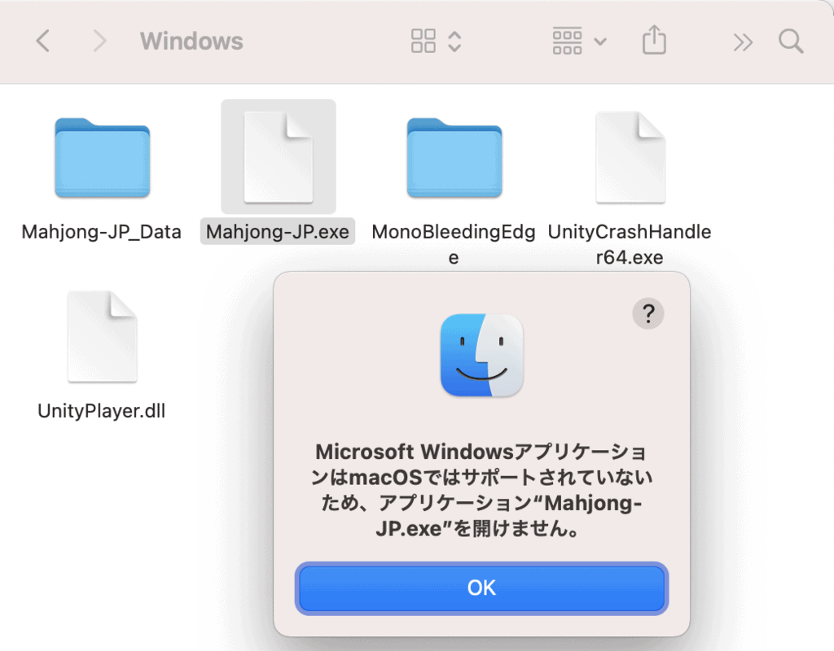Select the MonoBleedingEdge folder icon
The height and width of the screenshot is (651, 834).
point(454,158)
